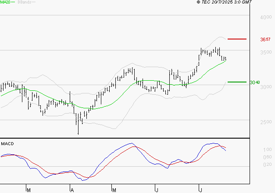The width and height of the screenshot is (275, 193).
Task: Click the 4000 price axis label
Action: coord(266,17)
